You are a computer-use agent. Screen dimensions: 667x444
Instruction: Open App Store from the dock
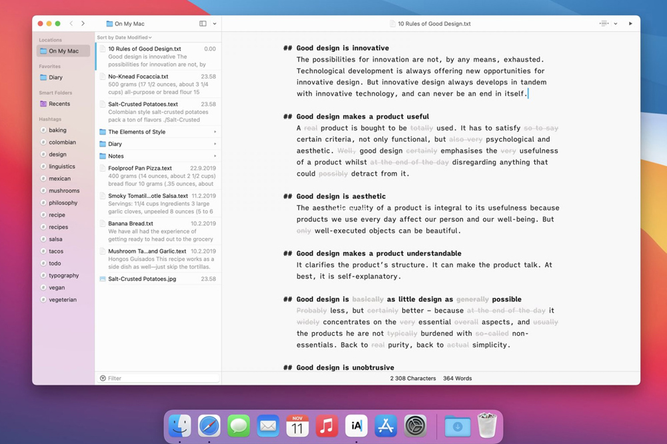(386, 426)
